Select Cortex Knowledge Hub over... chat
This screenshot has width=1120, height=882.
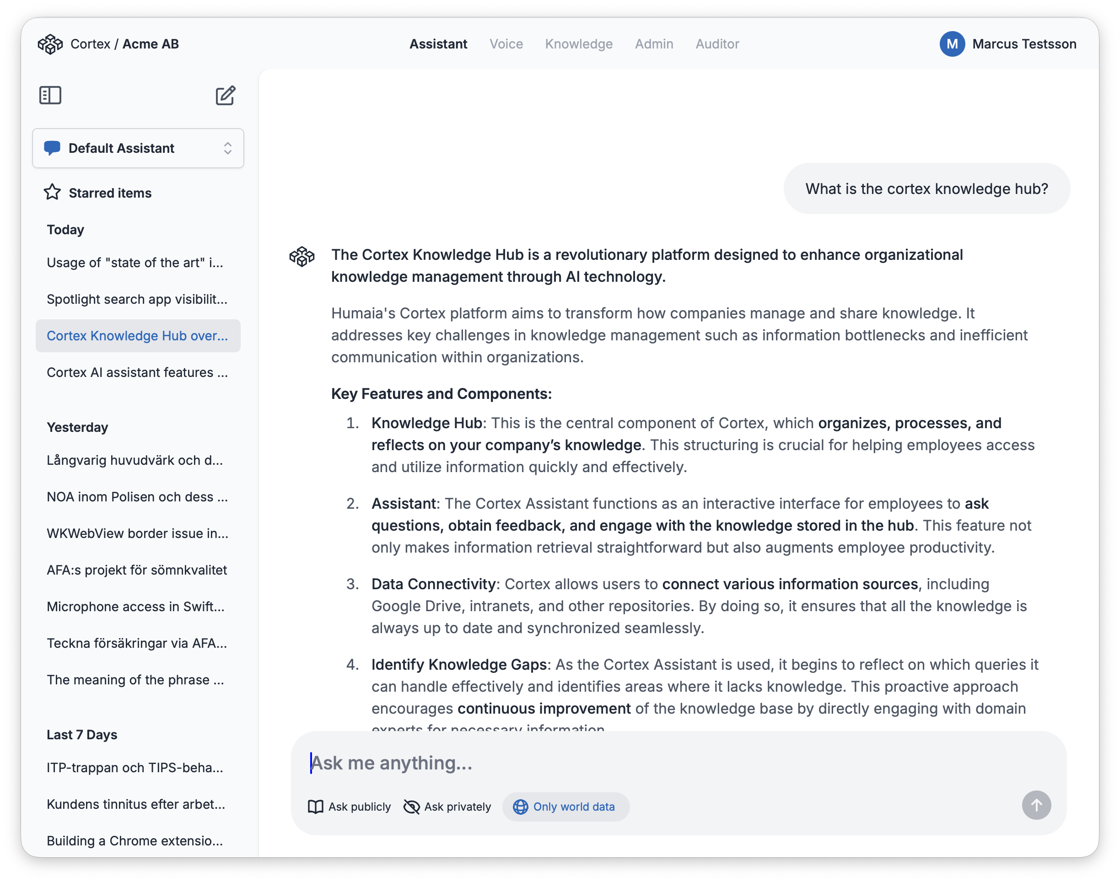pos(138,336)
